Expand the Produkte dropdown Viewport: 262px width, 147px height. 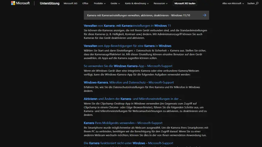[x=100, y=3]
